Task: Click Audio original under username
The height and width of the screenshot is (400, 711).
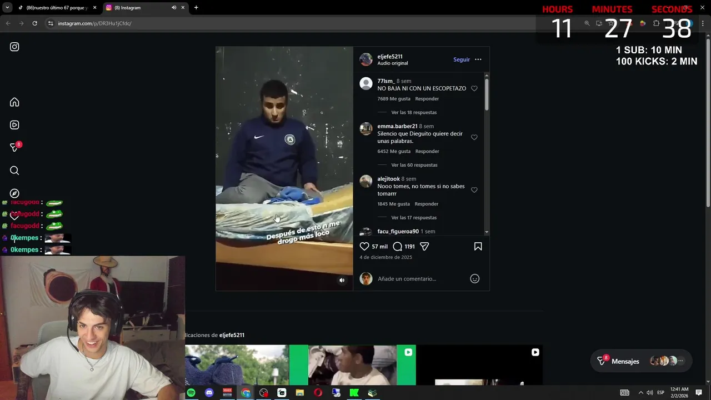Action: [x=393, y=63]
